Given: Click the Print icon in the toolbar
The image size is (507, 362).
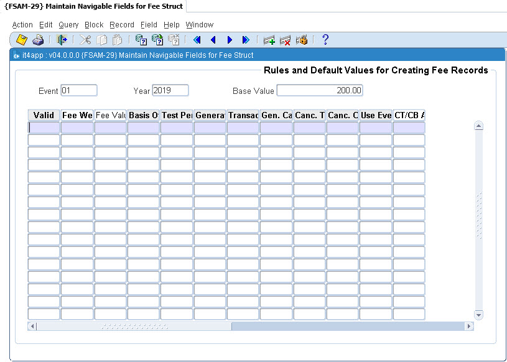Looking at the screenshot, I should click(x=38, y=40).
